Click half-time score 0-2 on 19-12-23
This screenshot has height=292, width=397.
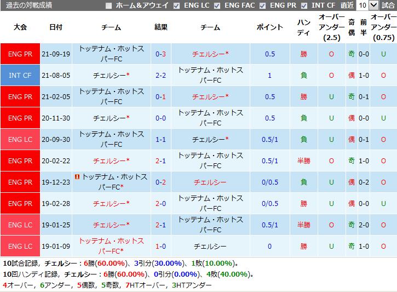[364, 182]
